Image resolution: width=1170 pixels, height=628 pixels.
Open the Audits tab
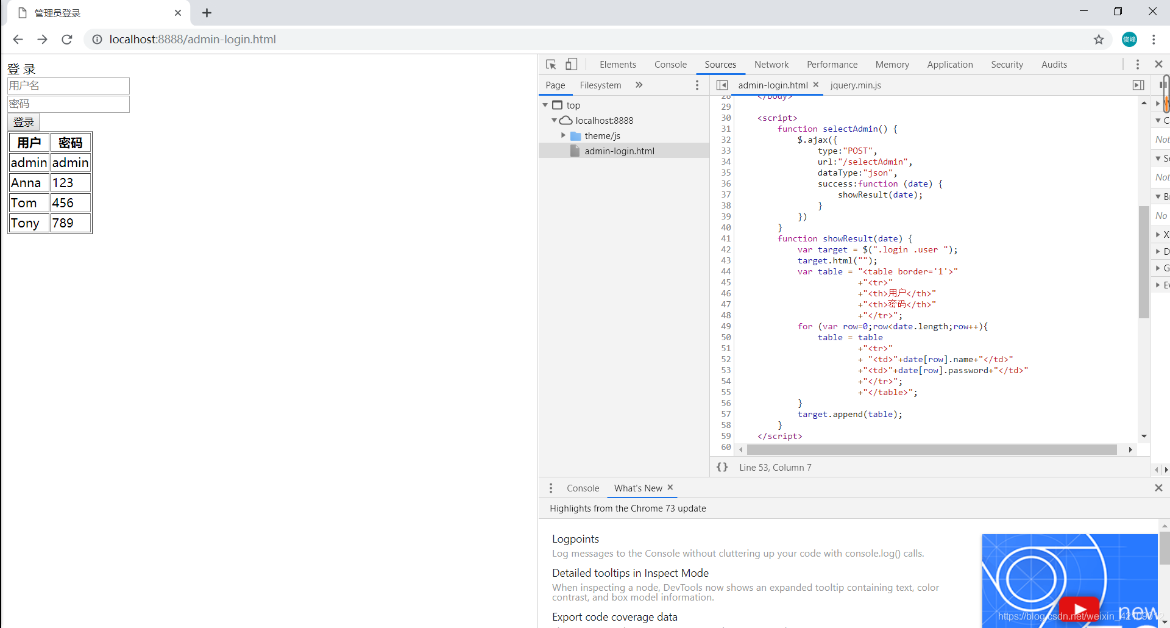point(1054,65)
